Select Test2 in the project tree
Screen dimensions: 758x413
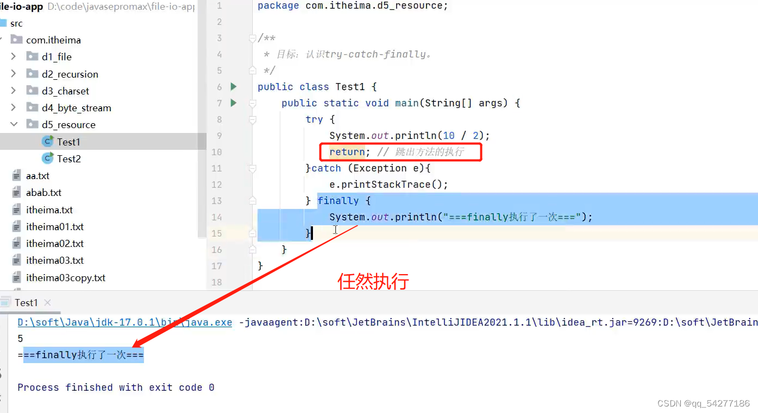pos(69,158)
